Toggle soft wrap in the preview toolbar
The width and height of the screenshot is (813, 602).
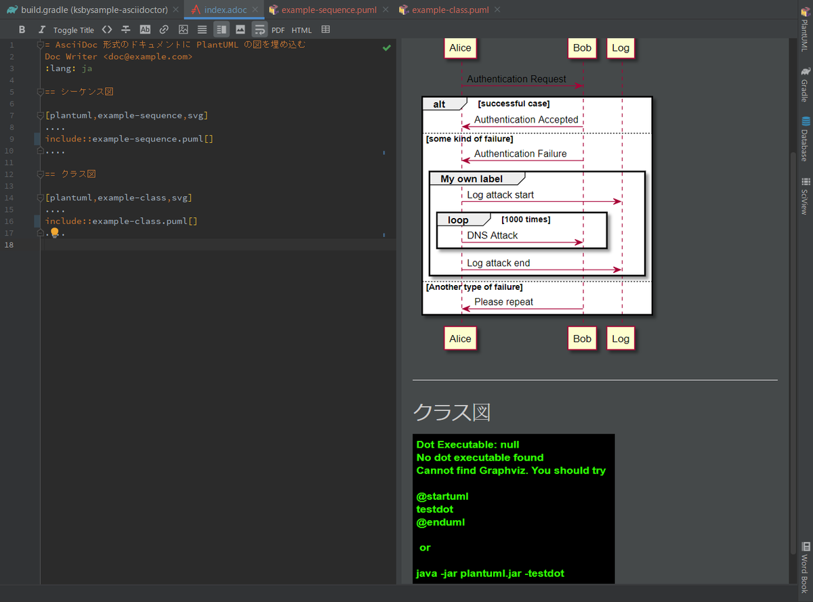[259, 30]
